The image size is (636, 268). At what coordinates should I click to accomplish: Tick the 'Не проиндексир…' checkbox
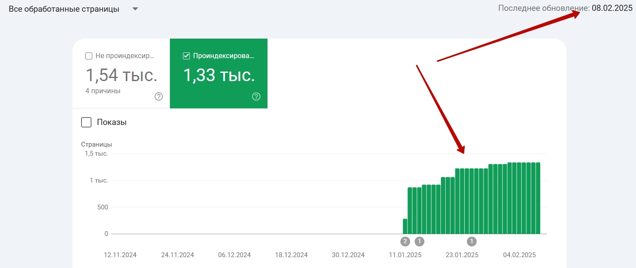pyautogui.click(x=89, y=56)
